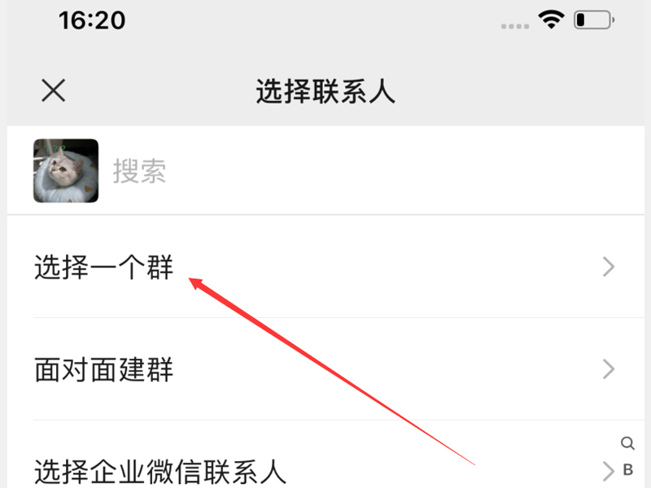Close the 选择联系人 screen with X
Screen dimensions: 651x488
[x=54, y=90]
